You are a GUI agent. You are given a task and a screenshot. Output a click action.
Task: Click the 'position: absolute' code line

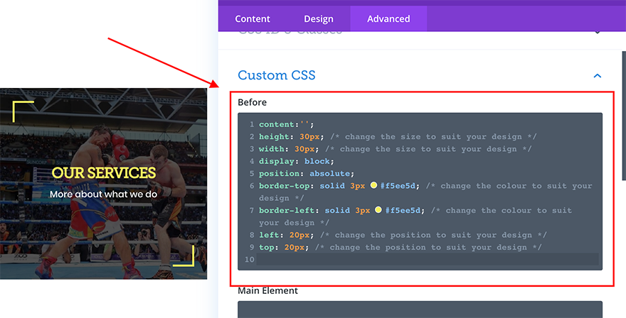(306, 173)
